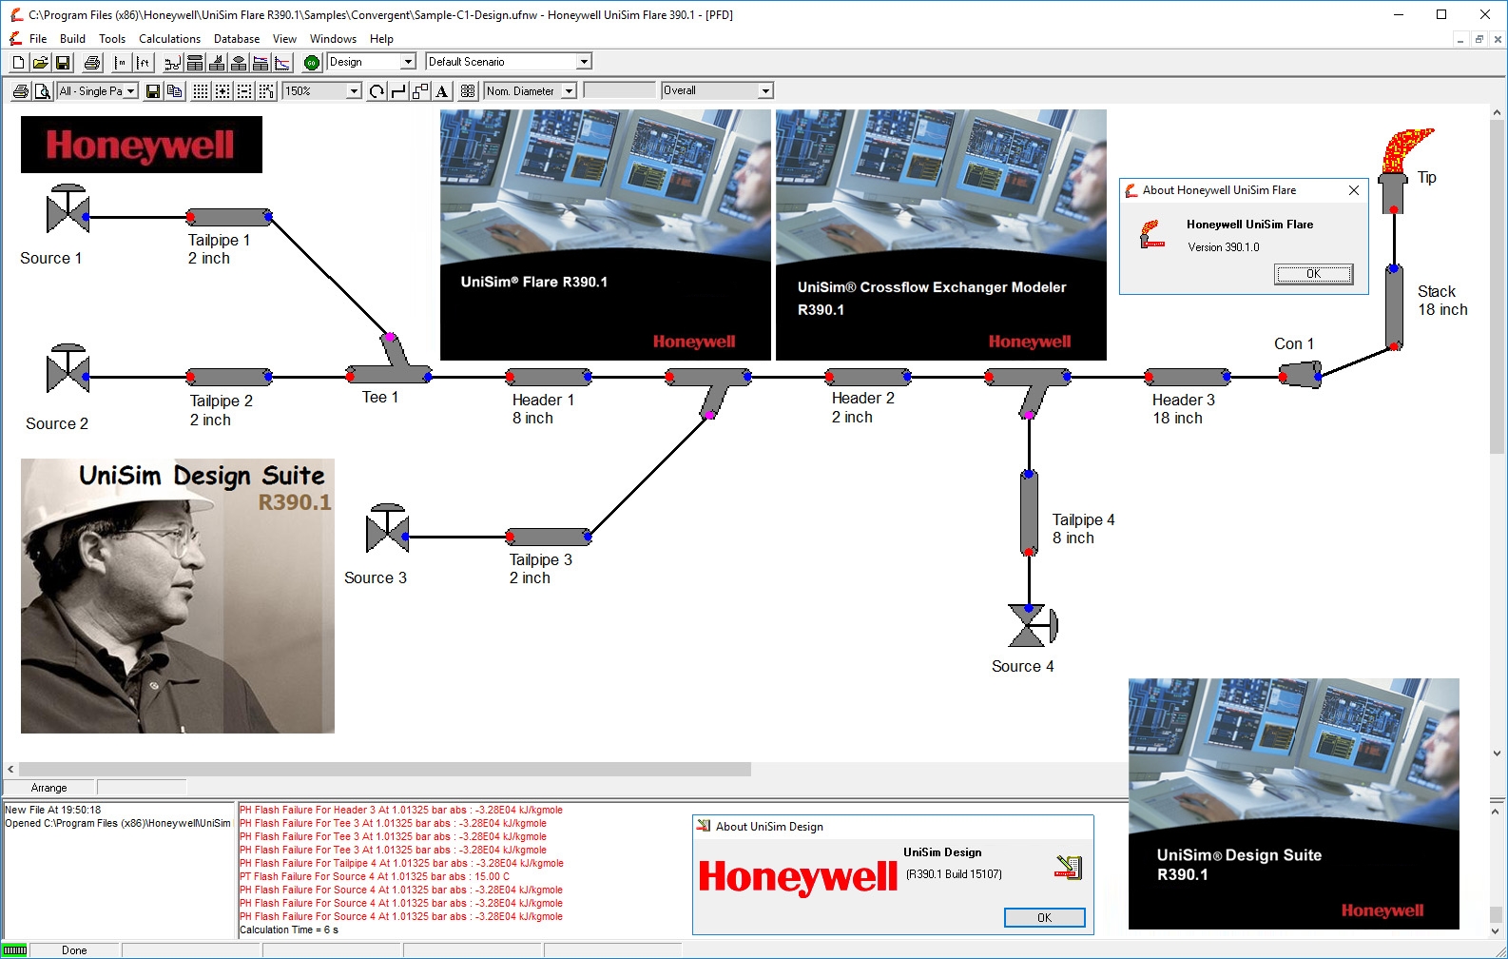Print the PFD with the second-row printer icon

click(x=21, y=91)
